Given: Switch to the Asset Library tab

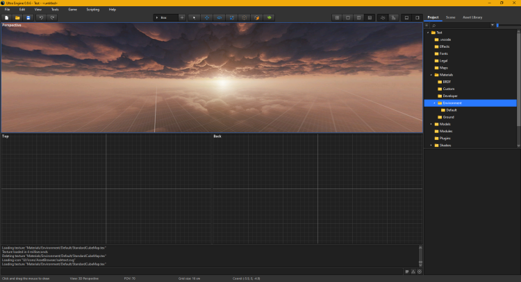Looking at the screenshot, I should [x=472, y=17].
